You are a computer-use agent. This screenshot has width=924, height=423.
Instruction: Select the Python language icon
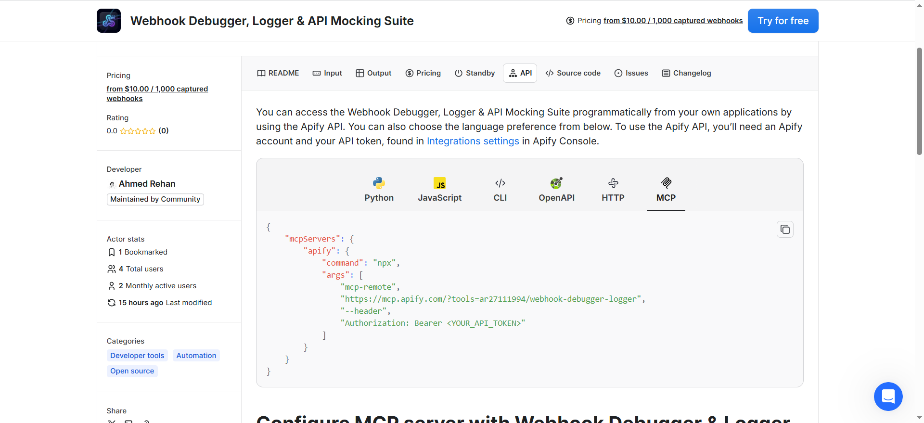379,183
